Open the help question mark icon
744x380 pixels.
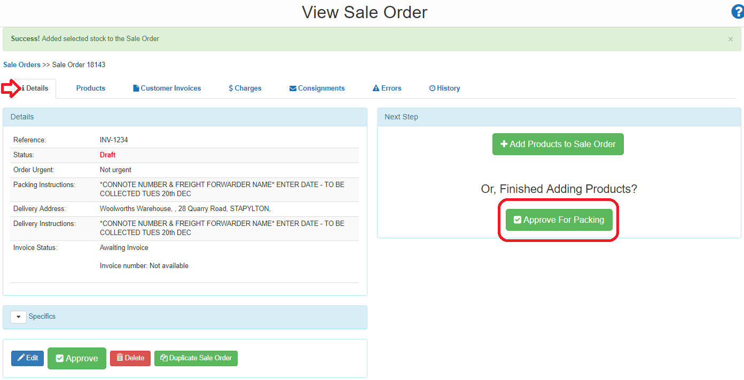(x=738, y=12)
